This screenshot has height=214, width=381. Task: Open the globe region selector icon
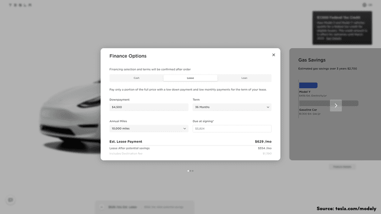coord(364,5)
